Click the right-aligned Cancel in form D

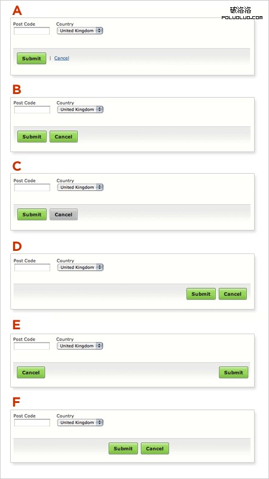[x=233, y=294]
